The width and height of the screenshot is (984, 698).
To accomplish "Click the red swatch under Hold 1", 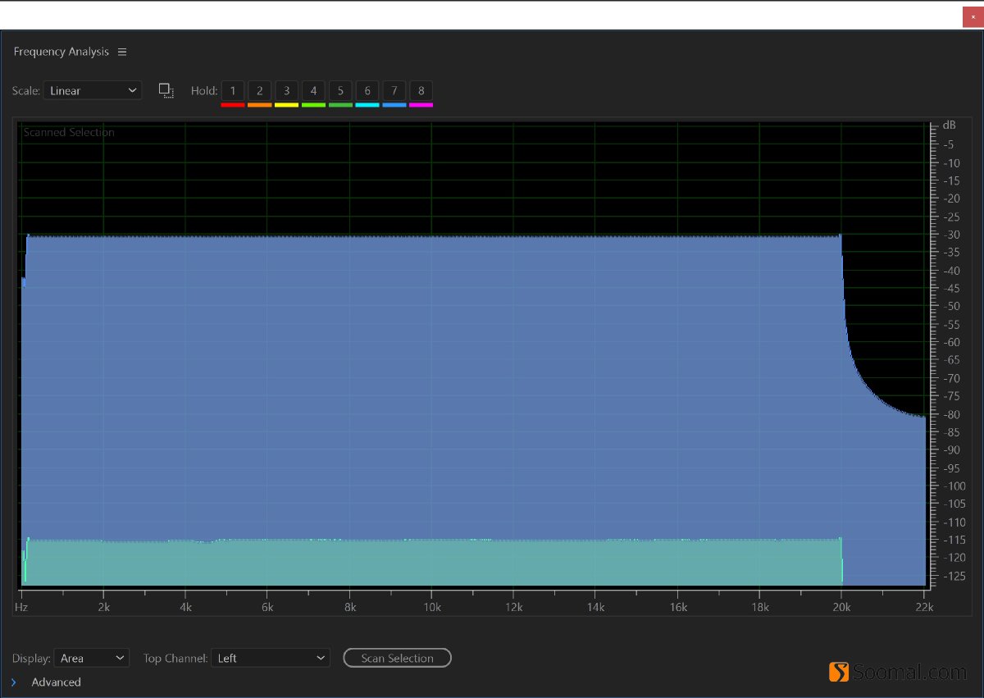I will (x=232, y=104).
